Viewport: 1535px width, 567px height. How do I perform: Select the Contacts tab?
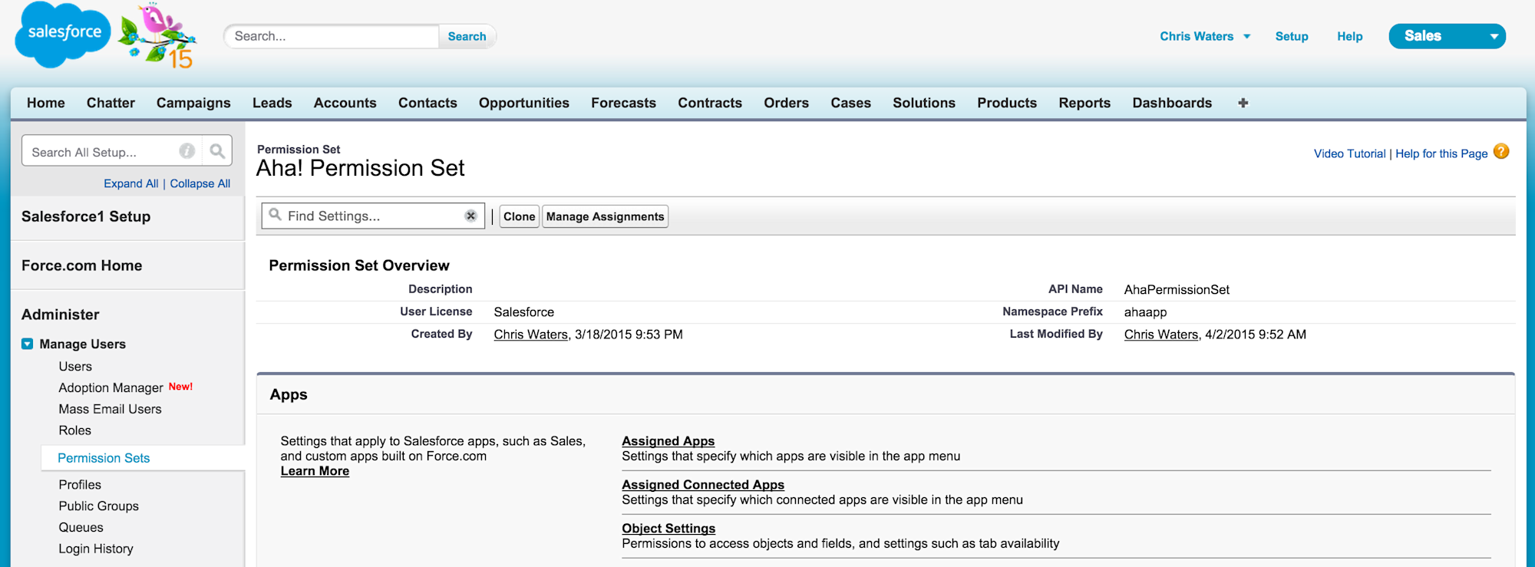(x=427, y=103)
